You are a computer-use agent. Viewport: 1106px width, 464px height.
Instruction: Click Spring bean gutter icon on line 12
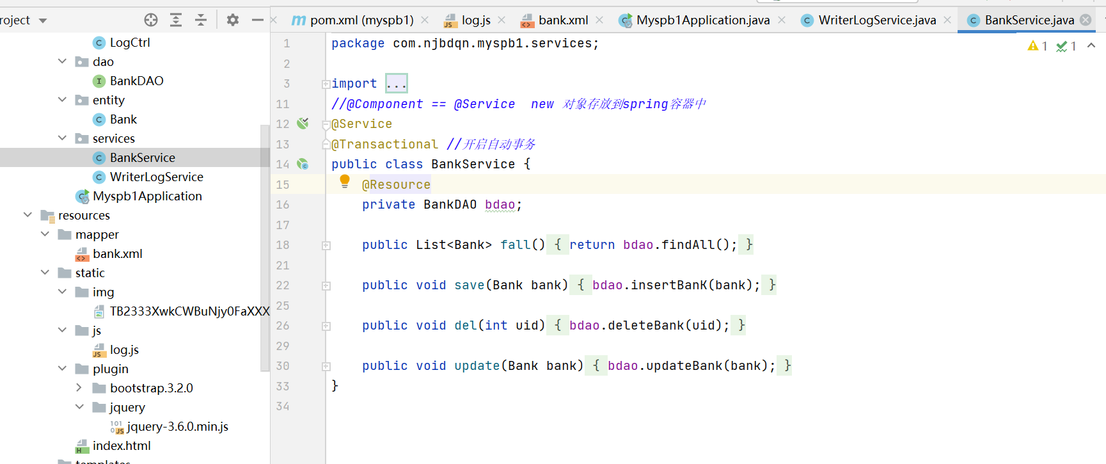pos(303,123)
